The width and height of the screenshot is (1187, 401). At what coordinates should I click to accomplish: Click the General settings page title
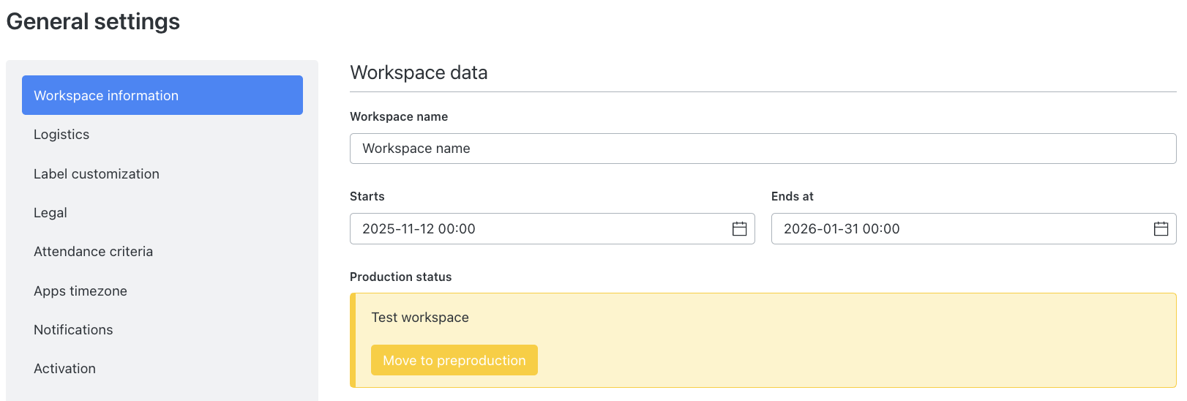(x=93, y=21)
